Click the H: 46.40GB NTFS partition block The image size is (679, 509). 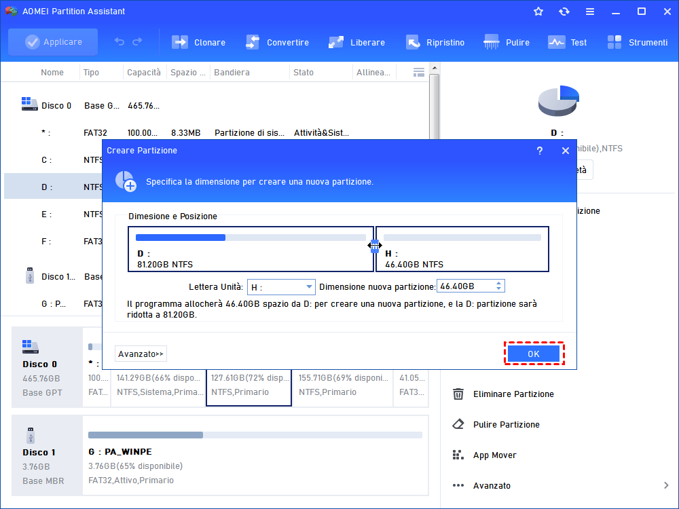click(x=462, y=249)
